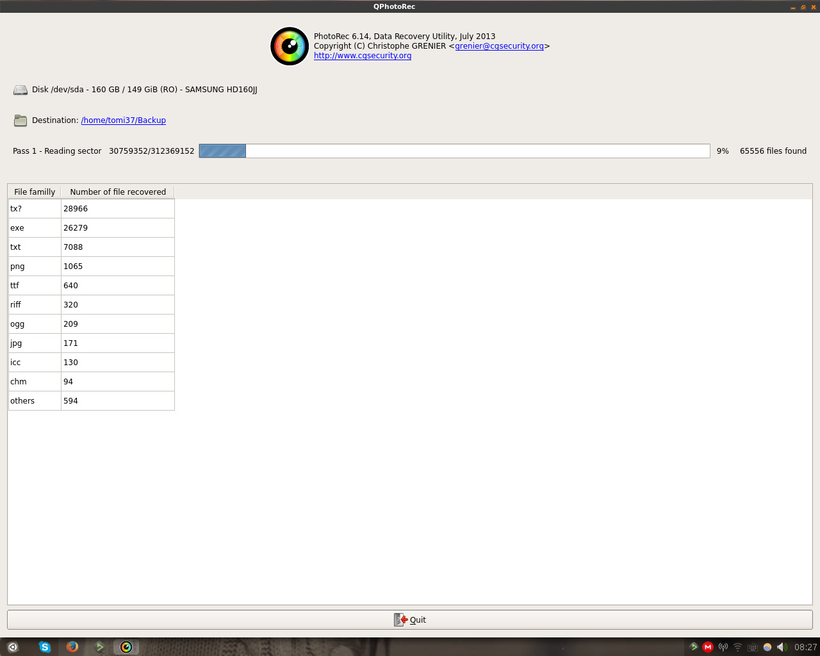820x656 pixels.
Task: Select the chm file family cell
Action: (x=35, y=382)
